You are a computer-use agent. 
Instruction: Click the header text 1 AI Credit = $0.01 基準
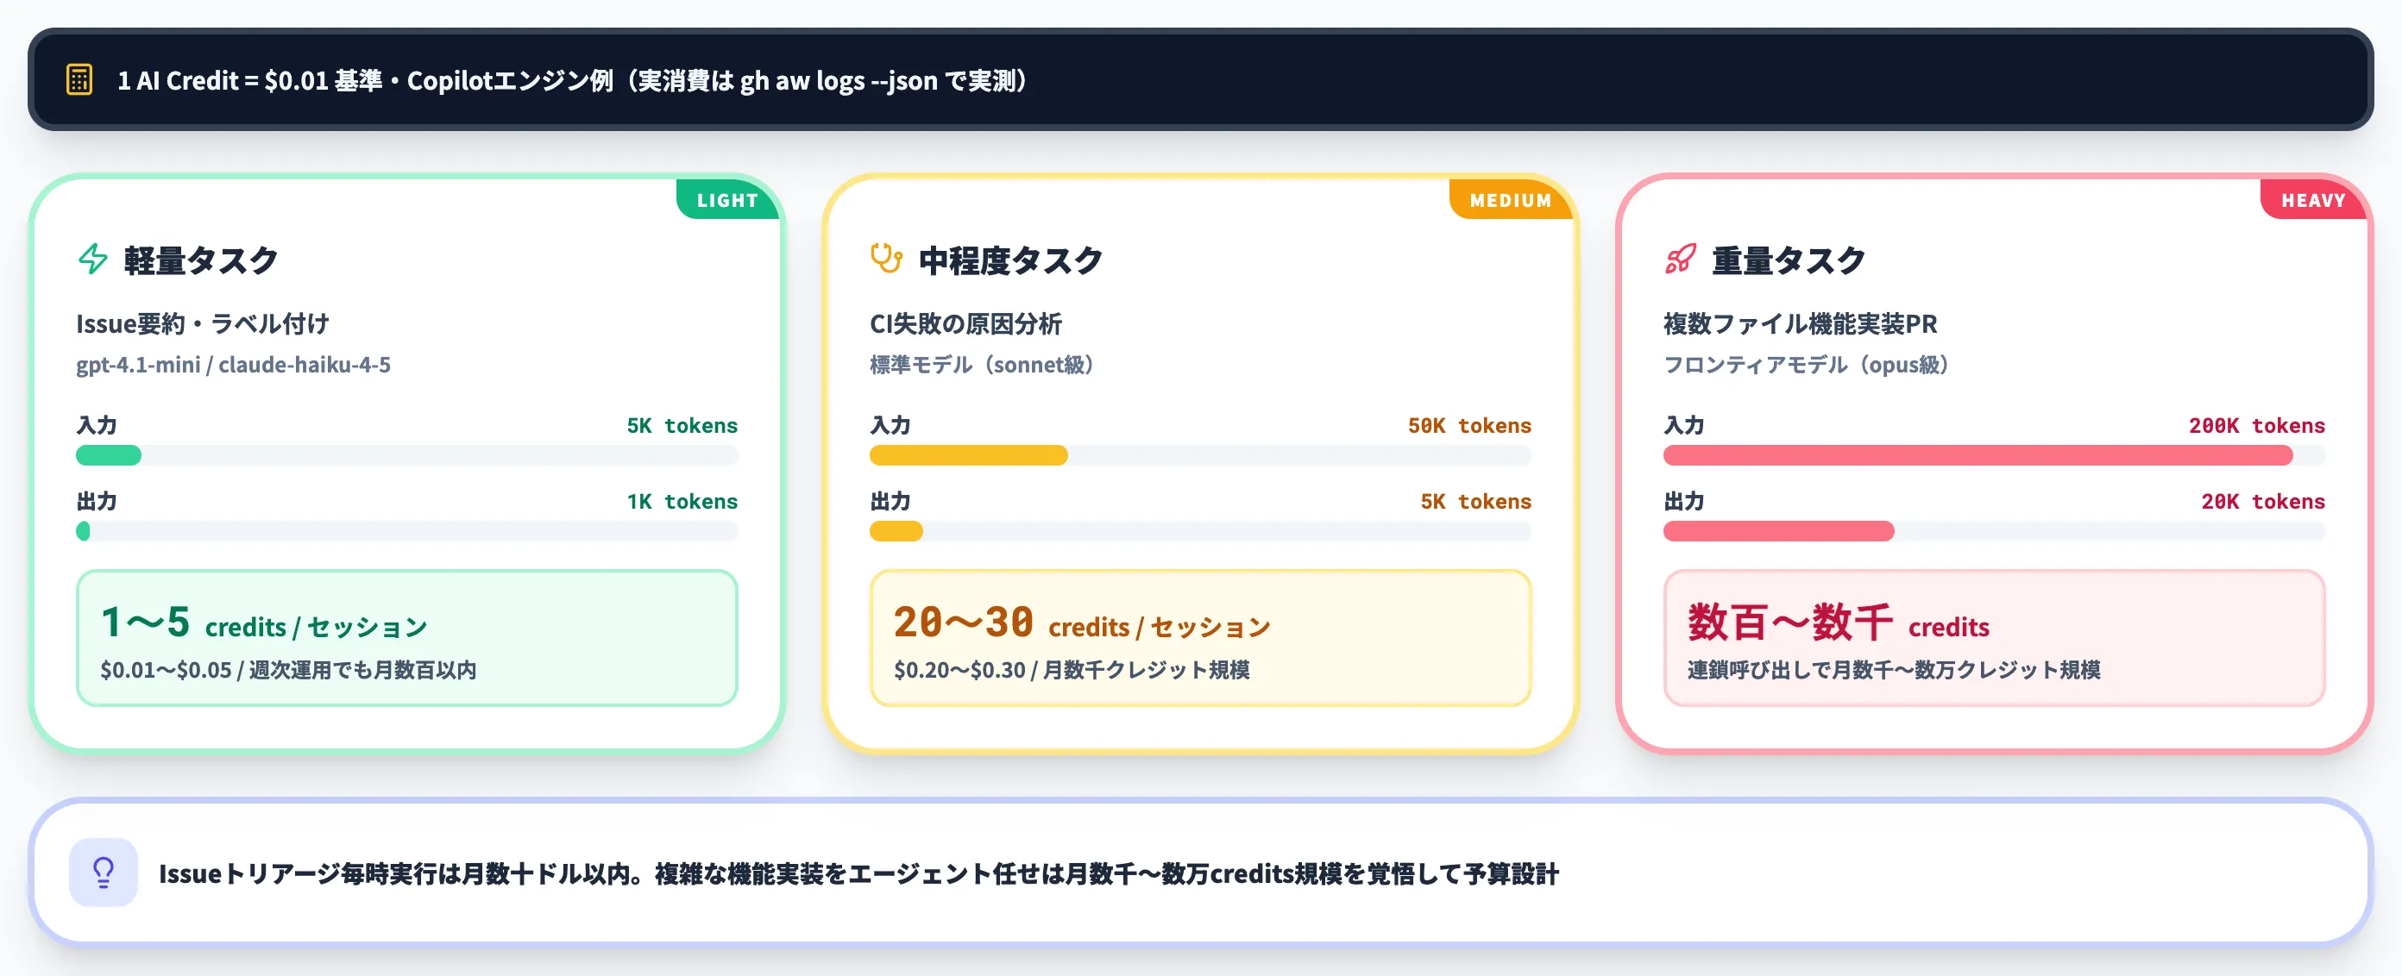point(250,80)
